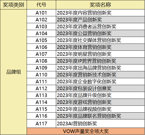Click 2023AI营销创新奖 cell

(100, 124)
